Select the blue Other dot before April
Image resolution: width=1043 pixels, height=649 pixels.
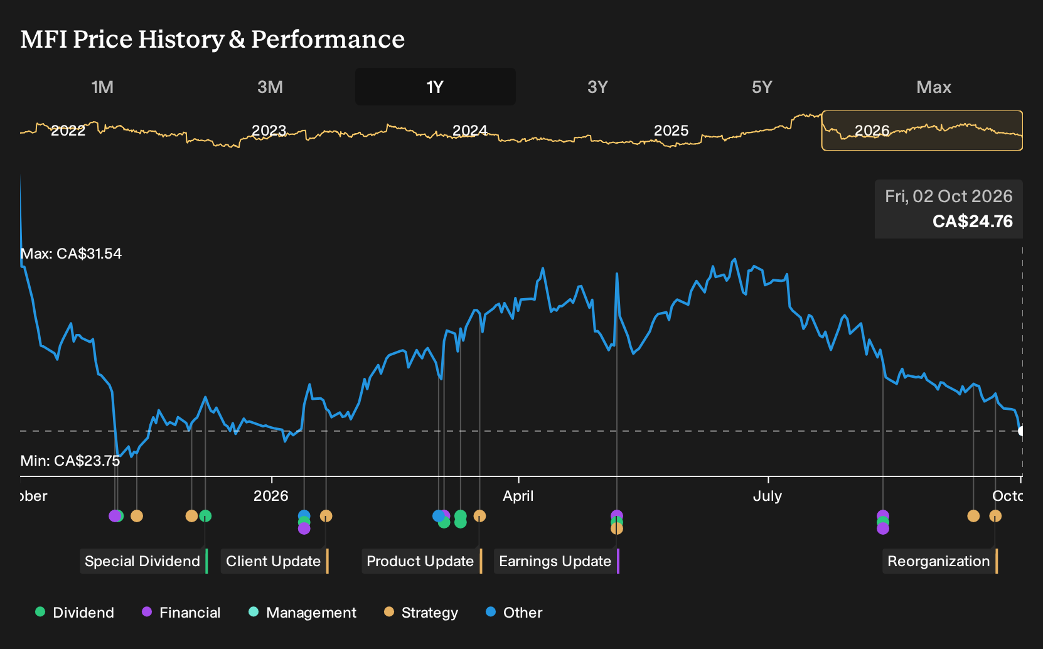[x=438, y=516]
